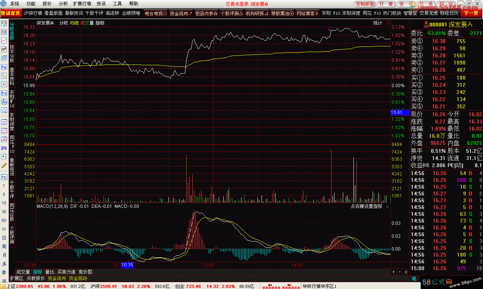The image size is (483, 289).
Task: Select 分时走势 vertical tab
Action: coord(12,31)
